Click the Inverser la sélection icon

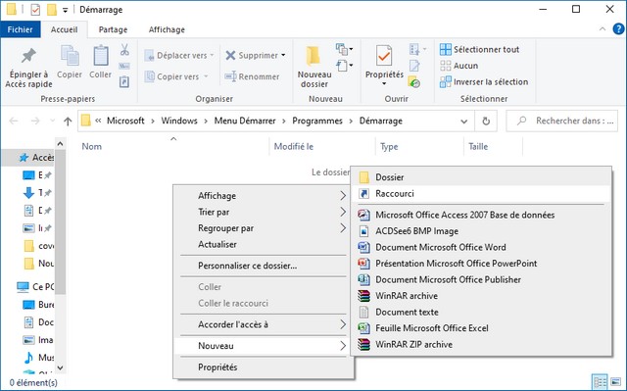[446, 82]
